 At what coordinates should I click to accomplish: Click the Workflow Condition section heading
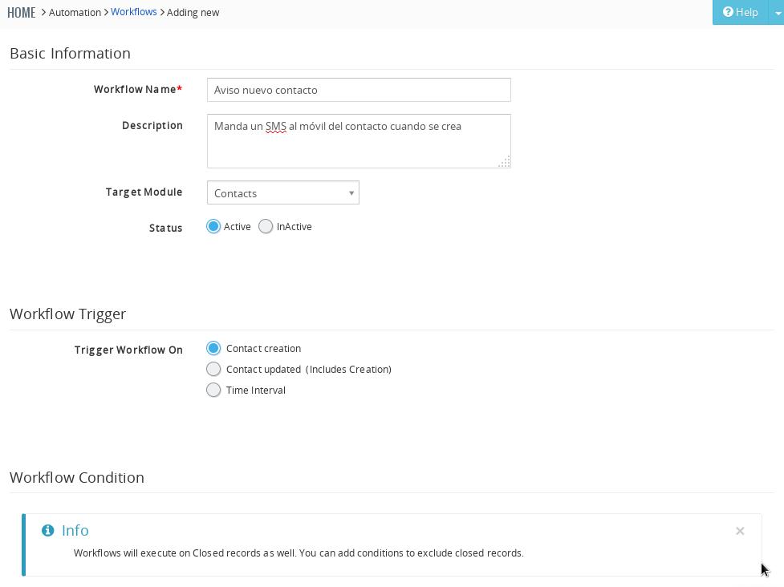click(x=77, y=477)
